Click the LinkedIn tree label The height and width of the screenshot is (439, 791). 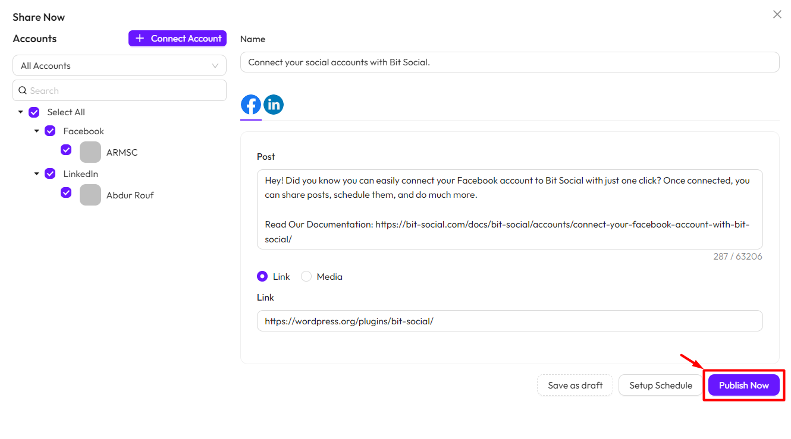tap(81, 174)
